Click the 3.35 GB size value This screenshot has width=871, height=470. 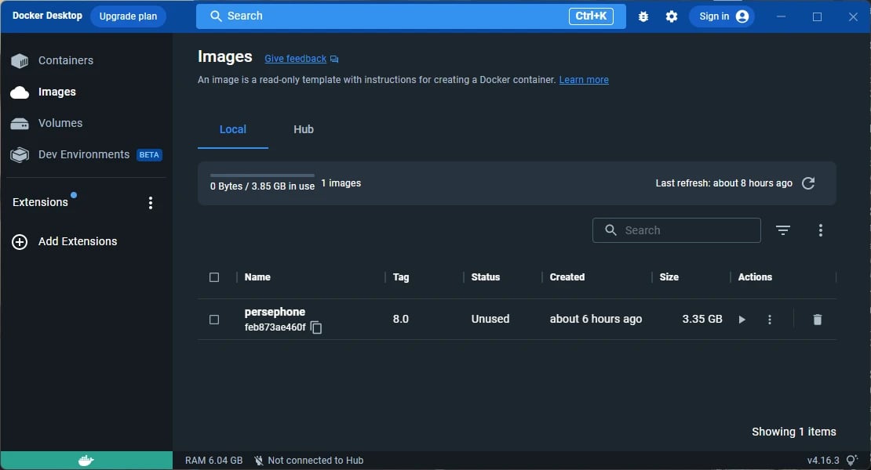tap(702, 320)
